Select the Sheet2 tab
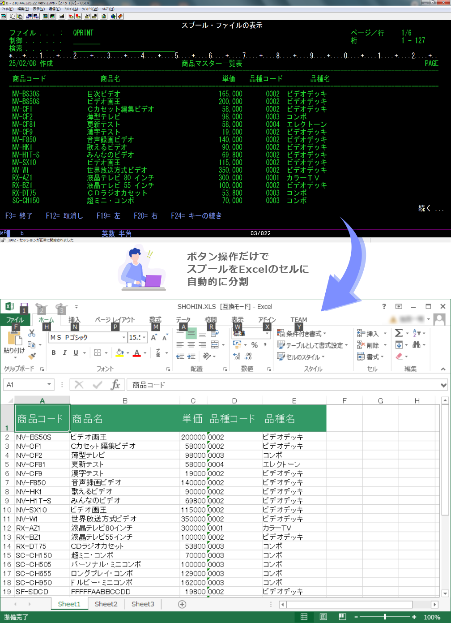Image resolution: width=451 pixels, height=623 pixels. point(106,604)
